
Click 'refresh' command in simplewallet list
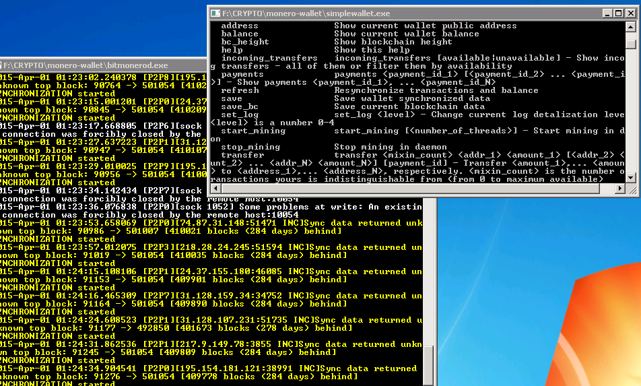240,90
